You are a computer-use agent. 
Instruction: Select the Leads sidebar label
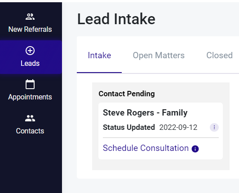30,64
